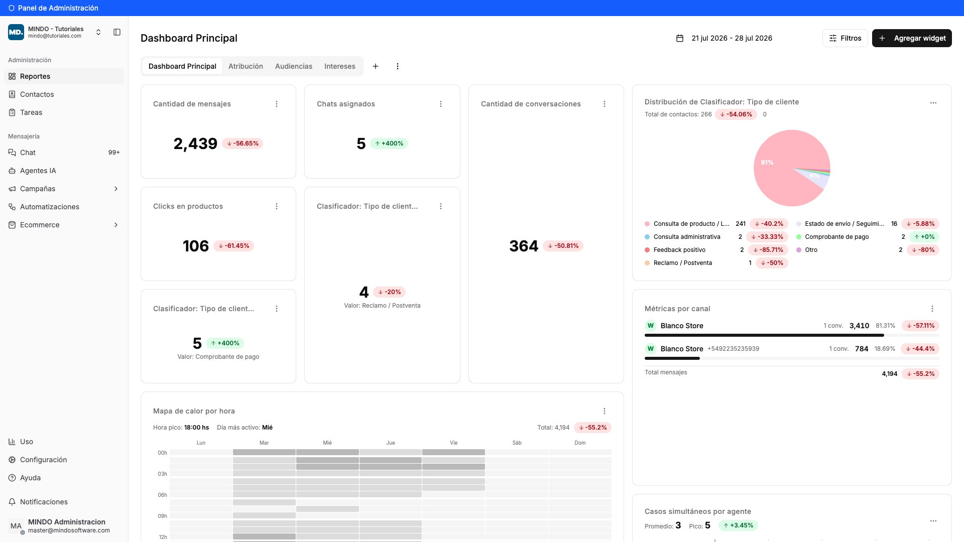Switch to the Audiencias tab

coord(294,66)
